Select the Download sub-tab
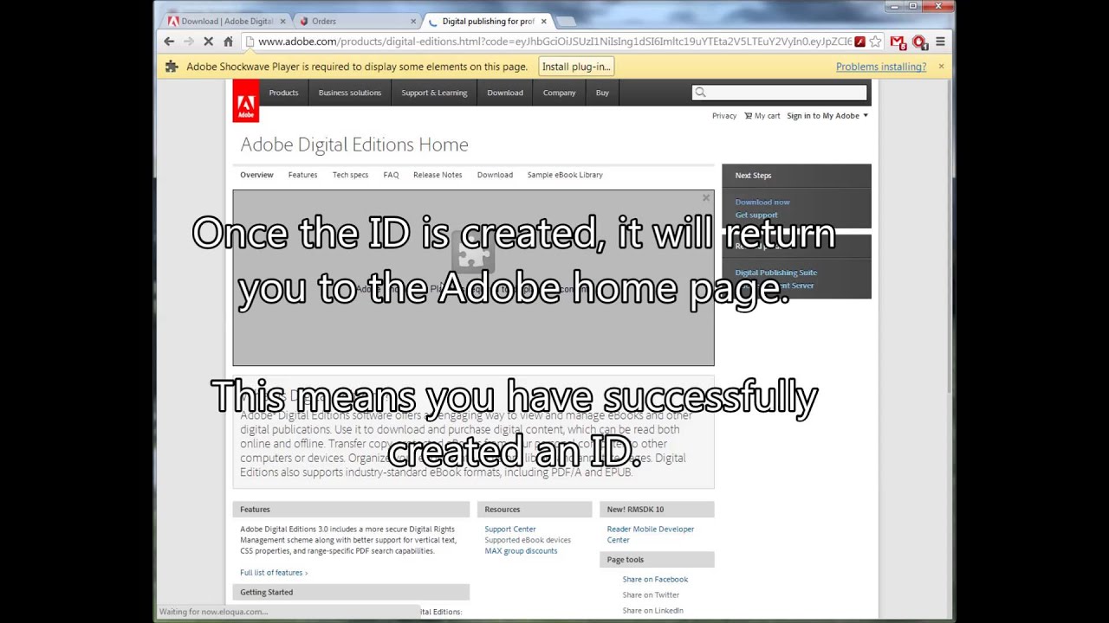Image resolution: width=1109 pixels, height=623 pixels. pyautogui.click(x=495, y=175)
